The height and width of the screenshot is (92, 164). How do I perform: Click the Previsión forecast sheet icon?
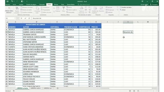tap(101, 9)
